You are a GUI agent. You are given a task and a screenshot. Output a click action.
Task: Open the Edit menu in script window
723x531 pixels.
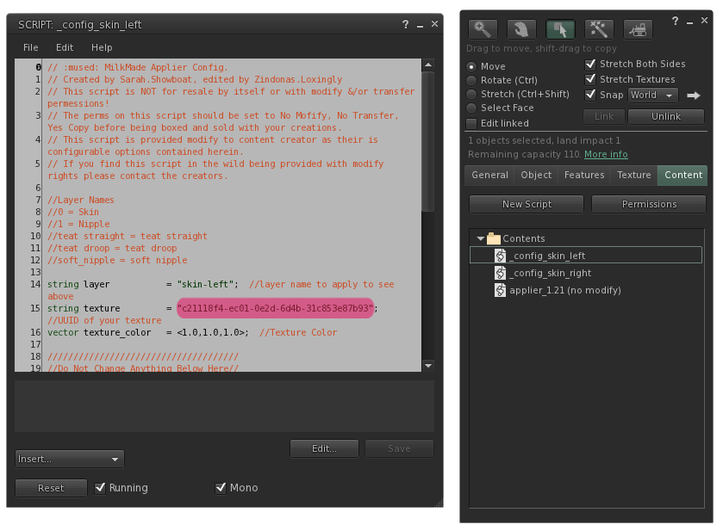tap(65, 47)
